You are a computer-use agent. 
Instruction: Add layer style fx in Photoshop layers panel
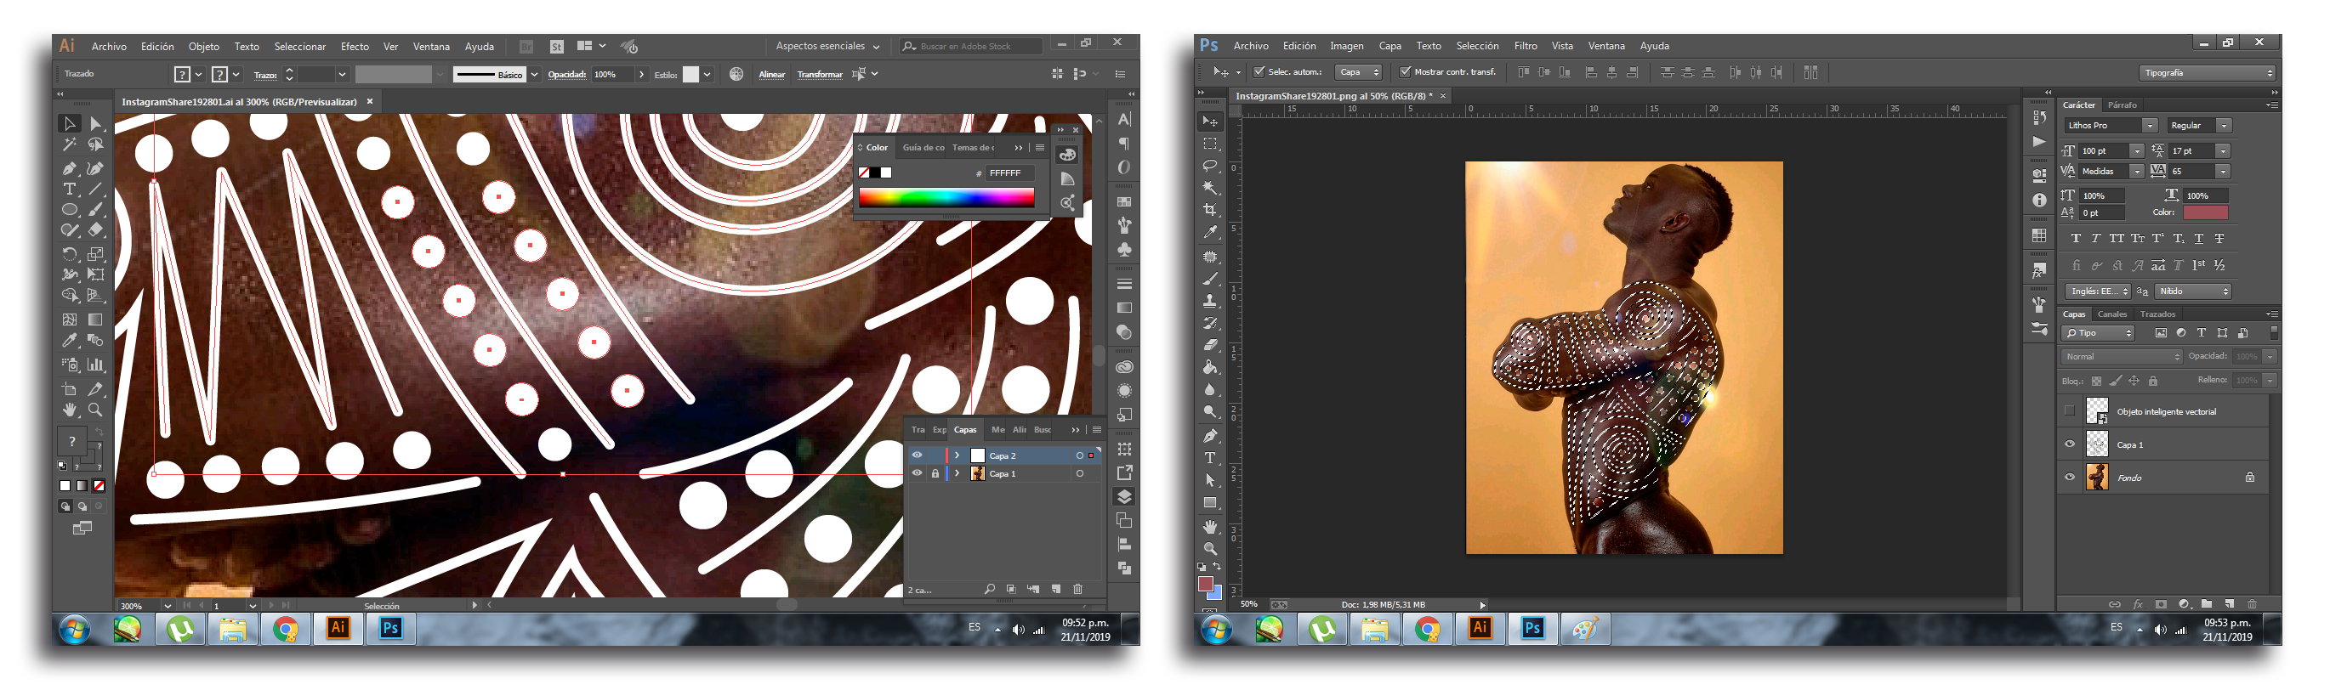(x=2137, y=604)
